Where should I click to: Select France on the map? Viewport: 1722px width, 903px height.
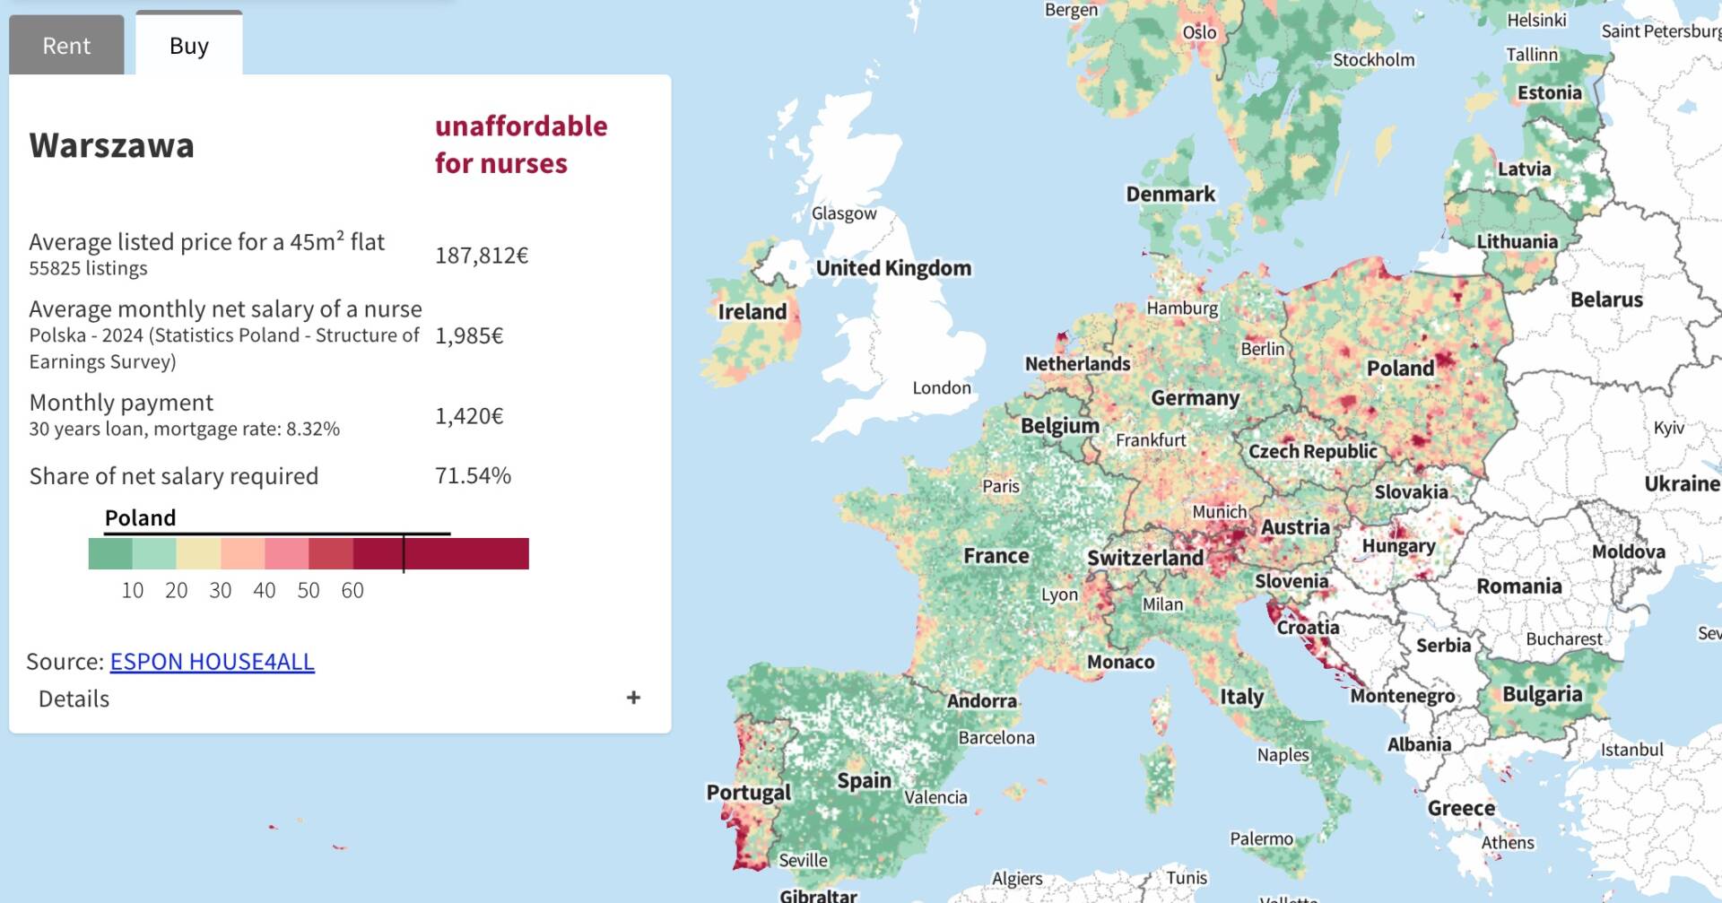click(996, 556)
